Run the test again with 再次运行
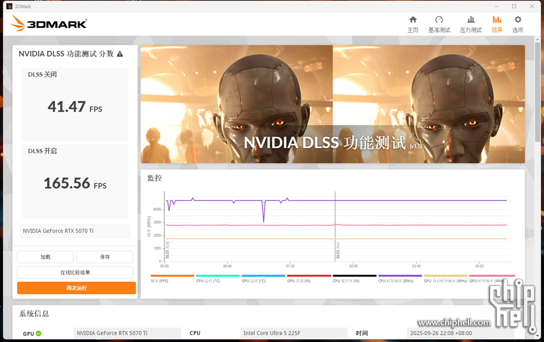544x342 pixels. [77, 288]
